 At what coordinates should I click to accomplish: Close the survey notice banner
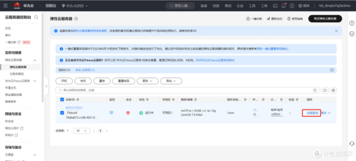(x=336, y=31)
